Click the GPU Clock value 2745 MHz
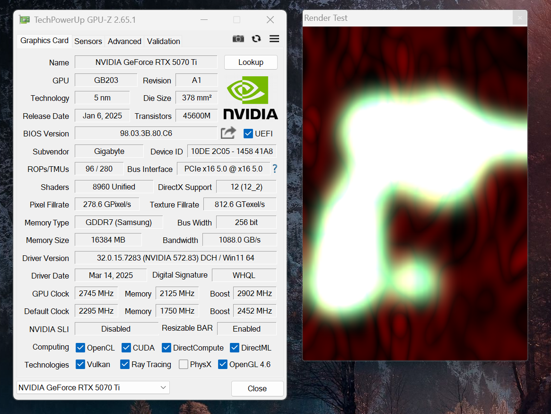The width and height of the screenshot is (551, 414). pyautogui.click(x=96, y=293)
